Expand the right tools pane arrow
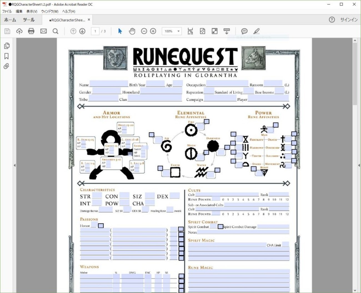 359,165
